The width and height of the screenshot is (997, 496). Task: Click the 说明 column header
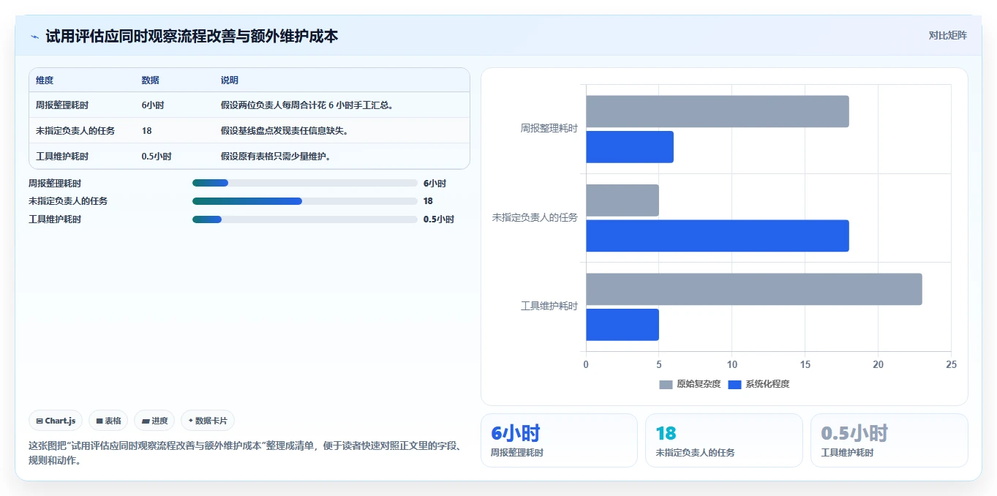pyautogui.click(x=230, y=80)
